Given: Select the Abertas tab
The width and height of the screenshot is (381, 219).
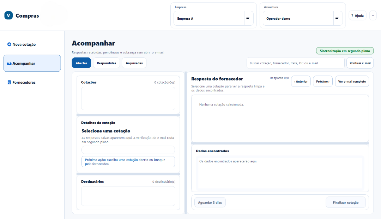Looking at the screenshot, I should pyautogui.click(x=81, y=63).
